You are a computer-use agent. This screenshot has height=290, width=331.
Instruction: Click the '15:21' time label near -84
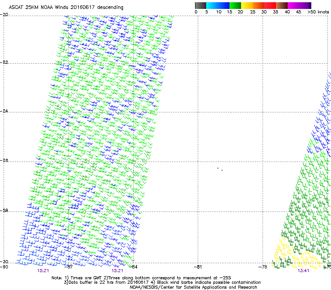[117, 271]
